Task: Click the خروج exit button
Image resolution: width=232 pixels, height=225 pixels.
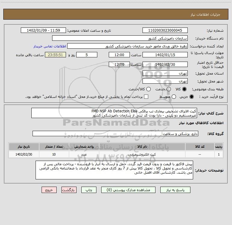Action: coord(49,190)
